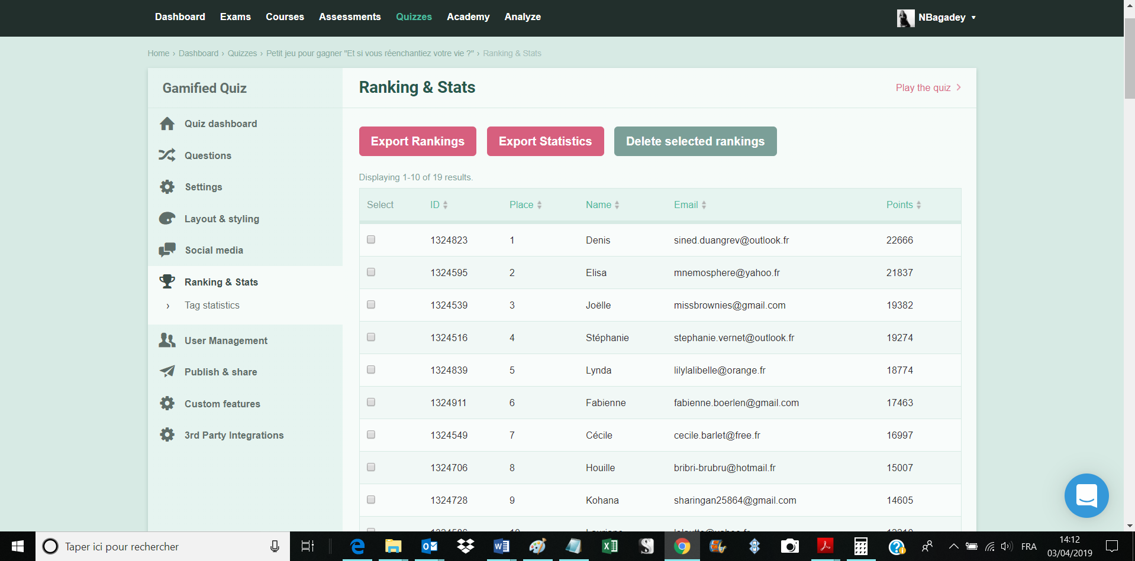Click the Layout & styling palette icon

pos(167,218)
